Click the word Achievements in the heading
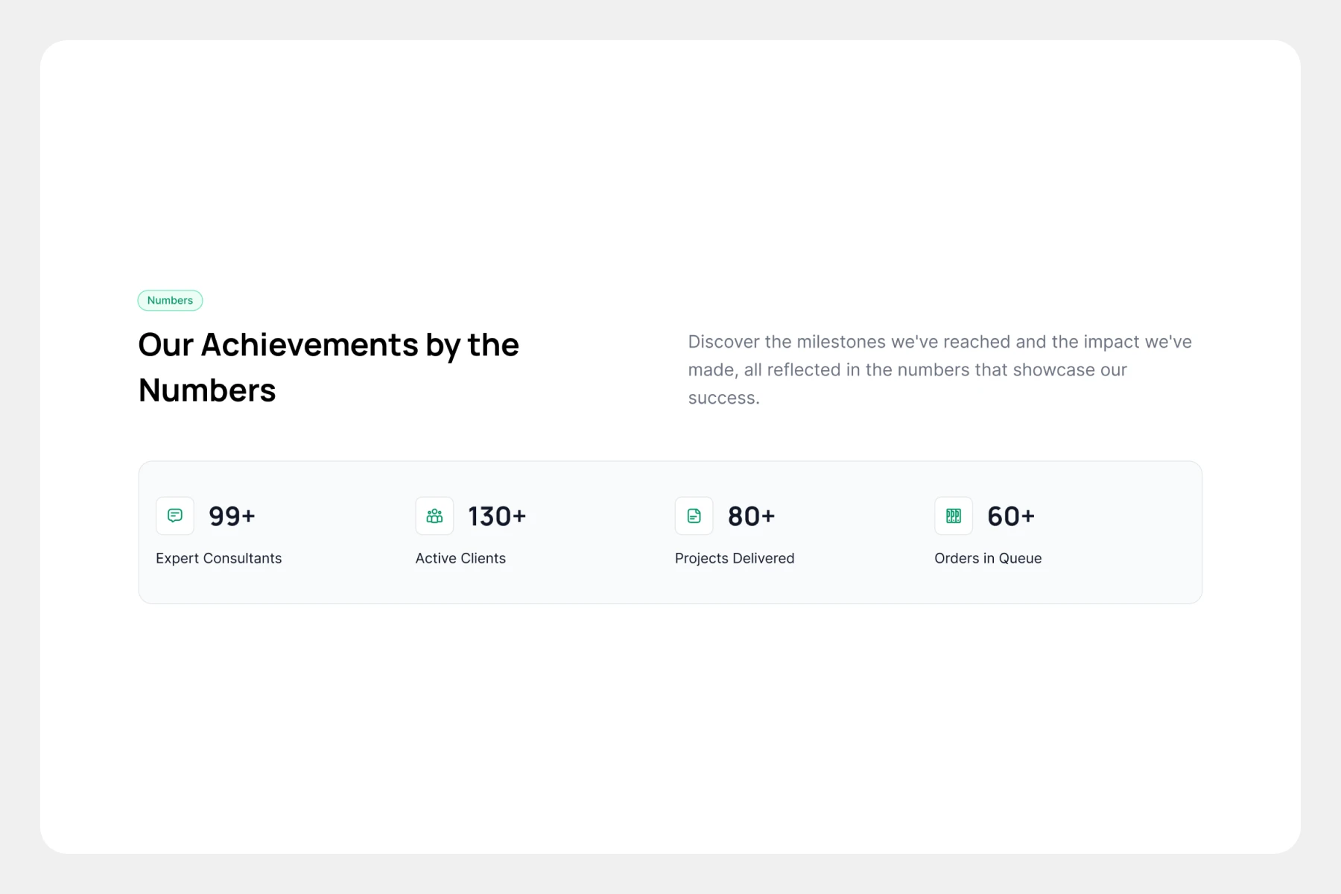The image size is (1341, 894). coord(309,345)
